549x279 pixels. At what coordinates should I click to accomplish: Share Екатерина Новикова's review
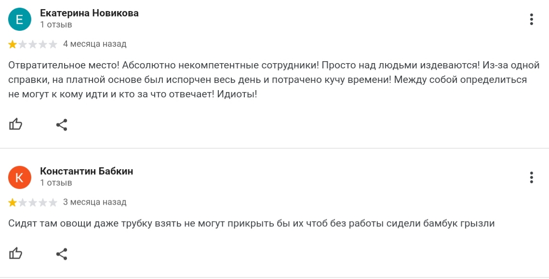click(x=62, y=125)
